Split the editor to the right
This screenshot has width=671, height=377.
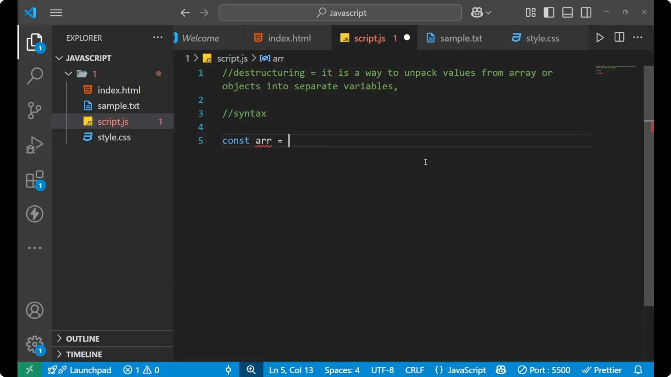tap(619, 37)
